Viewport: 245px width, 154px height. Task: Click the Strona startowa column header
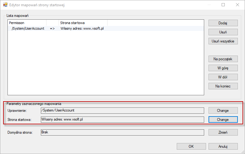point(83,23)
